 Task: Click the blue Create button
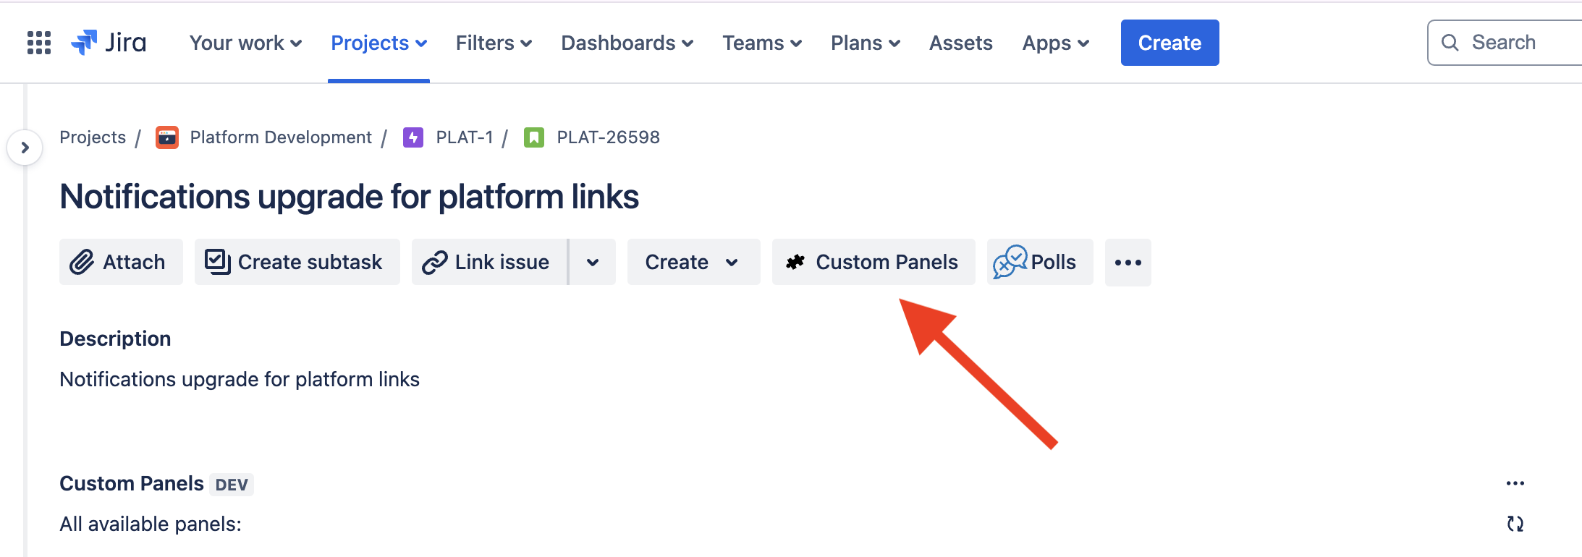point(1169,43)
